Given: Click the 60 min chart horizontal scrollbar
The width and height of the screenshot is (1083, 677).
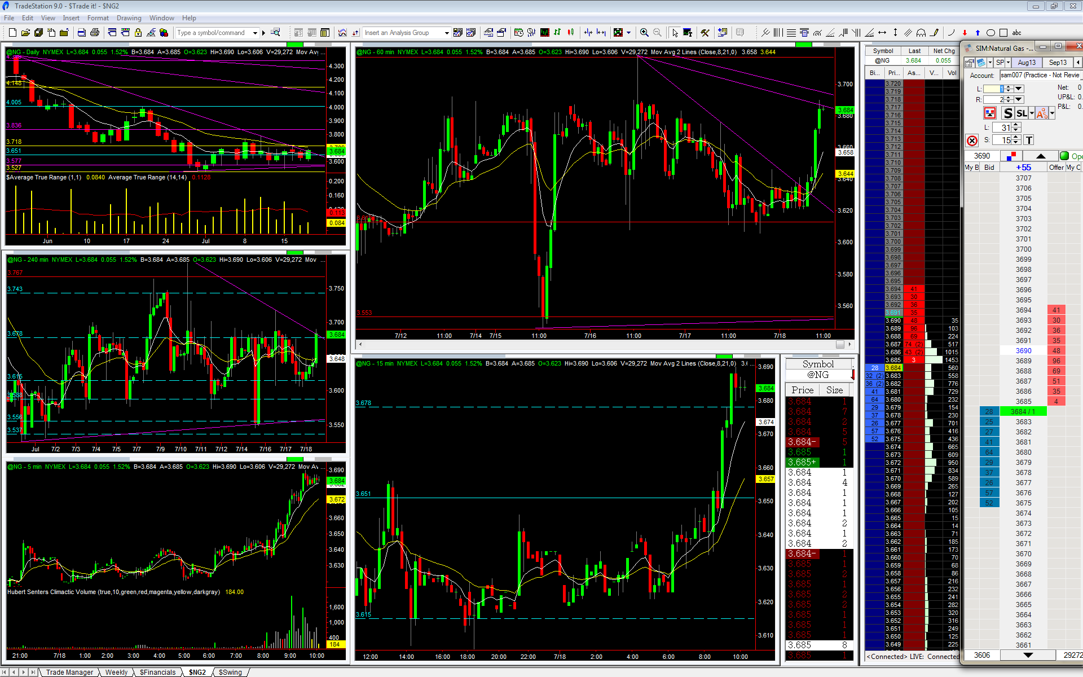Looking at the screenshot, I should [x=605, y=344].
